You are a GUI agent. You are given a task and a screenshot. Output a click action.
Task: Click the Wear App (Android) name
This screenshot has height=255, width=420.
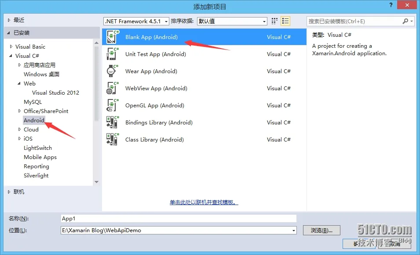coord(151,71)
